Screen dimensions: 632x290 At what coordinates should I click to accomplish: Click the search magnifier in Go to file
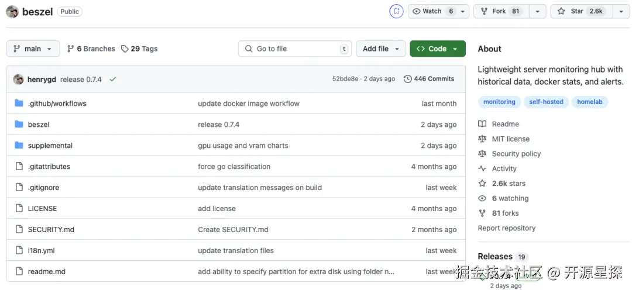(x=248, y=49)
